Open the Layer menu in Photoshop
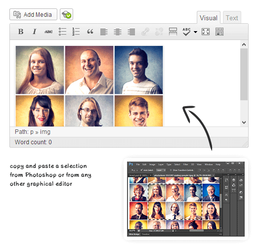 [161, 165]
